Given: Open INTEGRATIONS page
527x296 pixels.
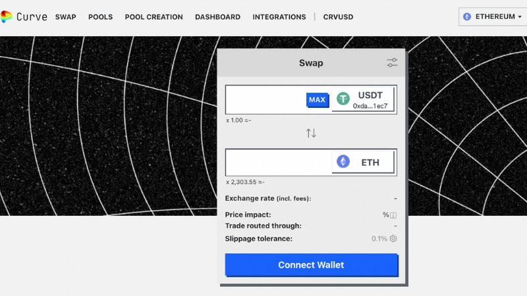Looking at the screenshot, I should click(x=279, y=17).
